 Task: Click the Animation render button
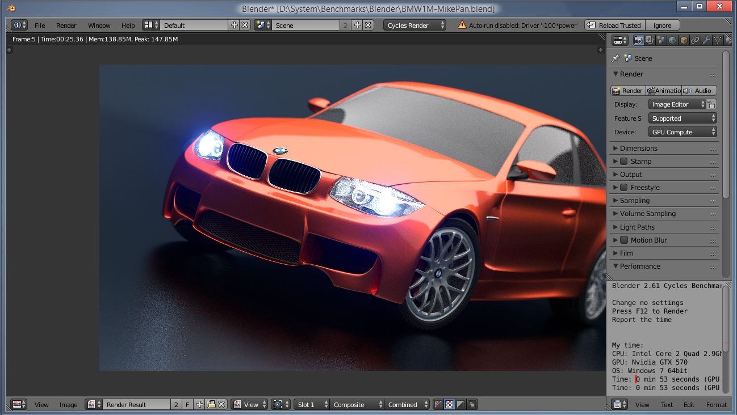point(663,91)
